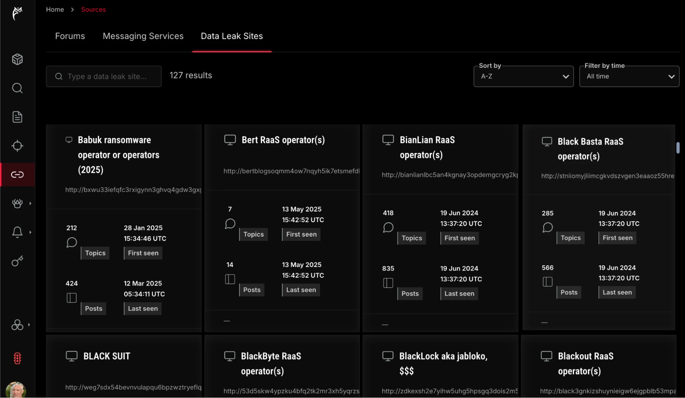Click the monitor icon on Blackout card

546,356
